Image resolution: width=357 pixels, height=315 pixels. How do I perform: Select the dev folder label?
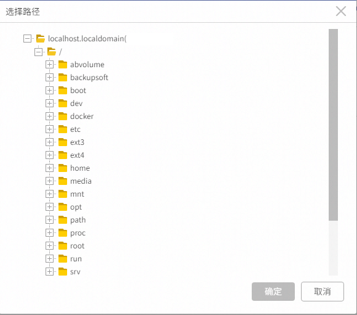[76, 104]
